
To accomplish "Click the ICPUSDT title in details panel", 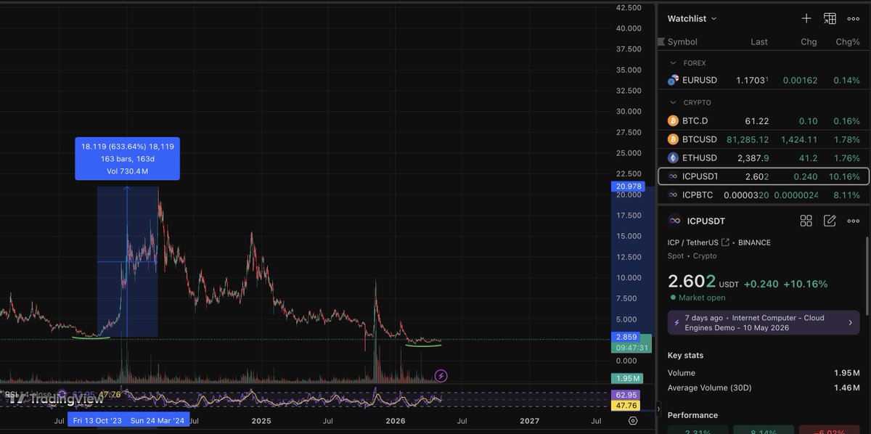I will pos(706,221).
